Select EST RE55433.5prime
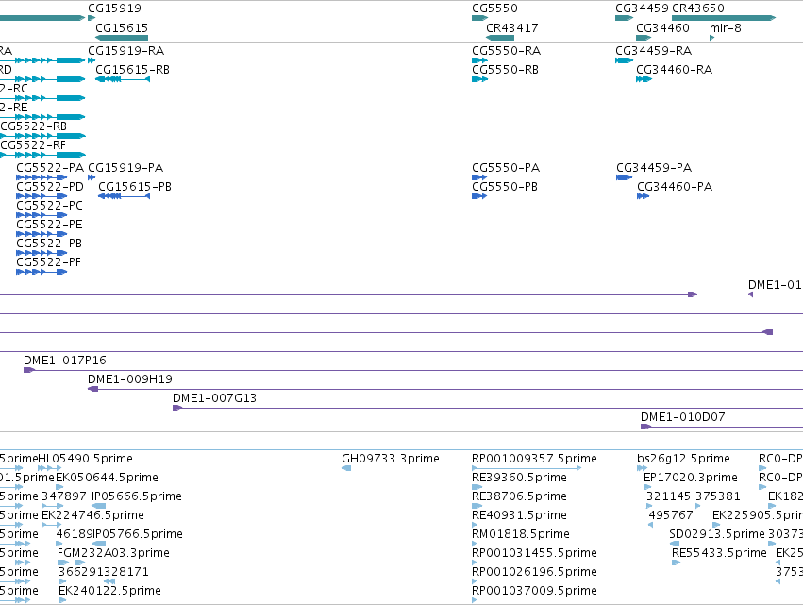The width and height of the screenshot is (803, 605). pos(720,553)
